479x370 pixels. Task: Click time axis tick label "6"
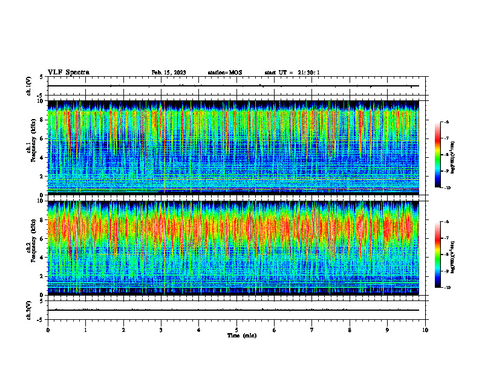tap(275, 330)
